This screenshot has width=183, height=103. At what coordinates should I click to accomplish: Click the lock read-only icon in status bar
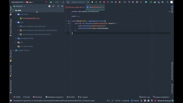pyautogui.click(x=142, y=100)
